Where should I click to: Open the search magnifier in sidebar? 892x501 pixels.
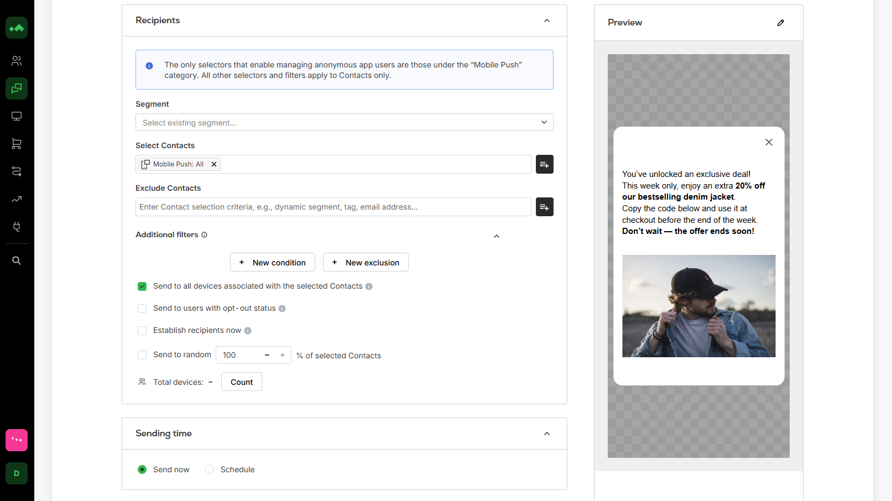tap(17, 260)
